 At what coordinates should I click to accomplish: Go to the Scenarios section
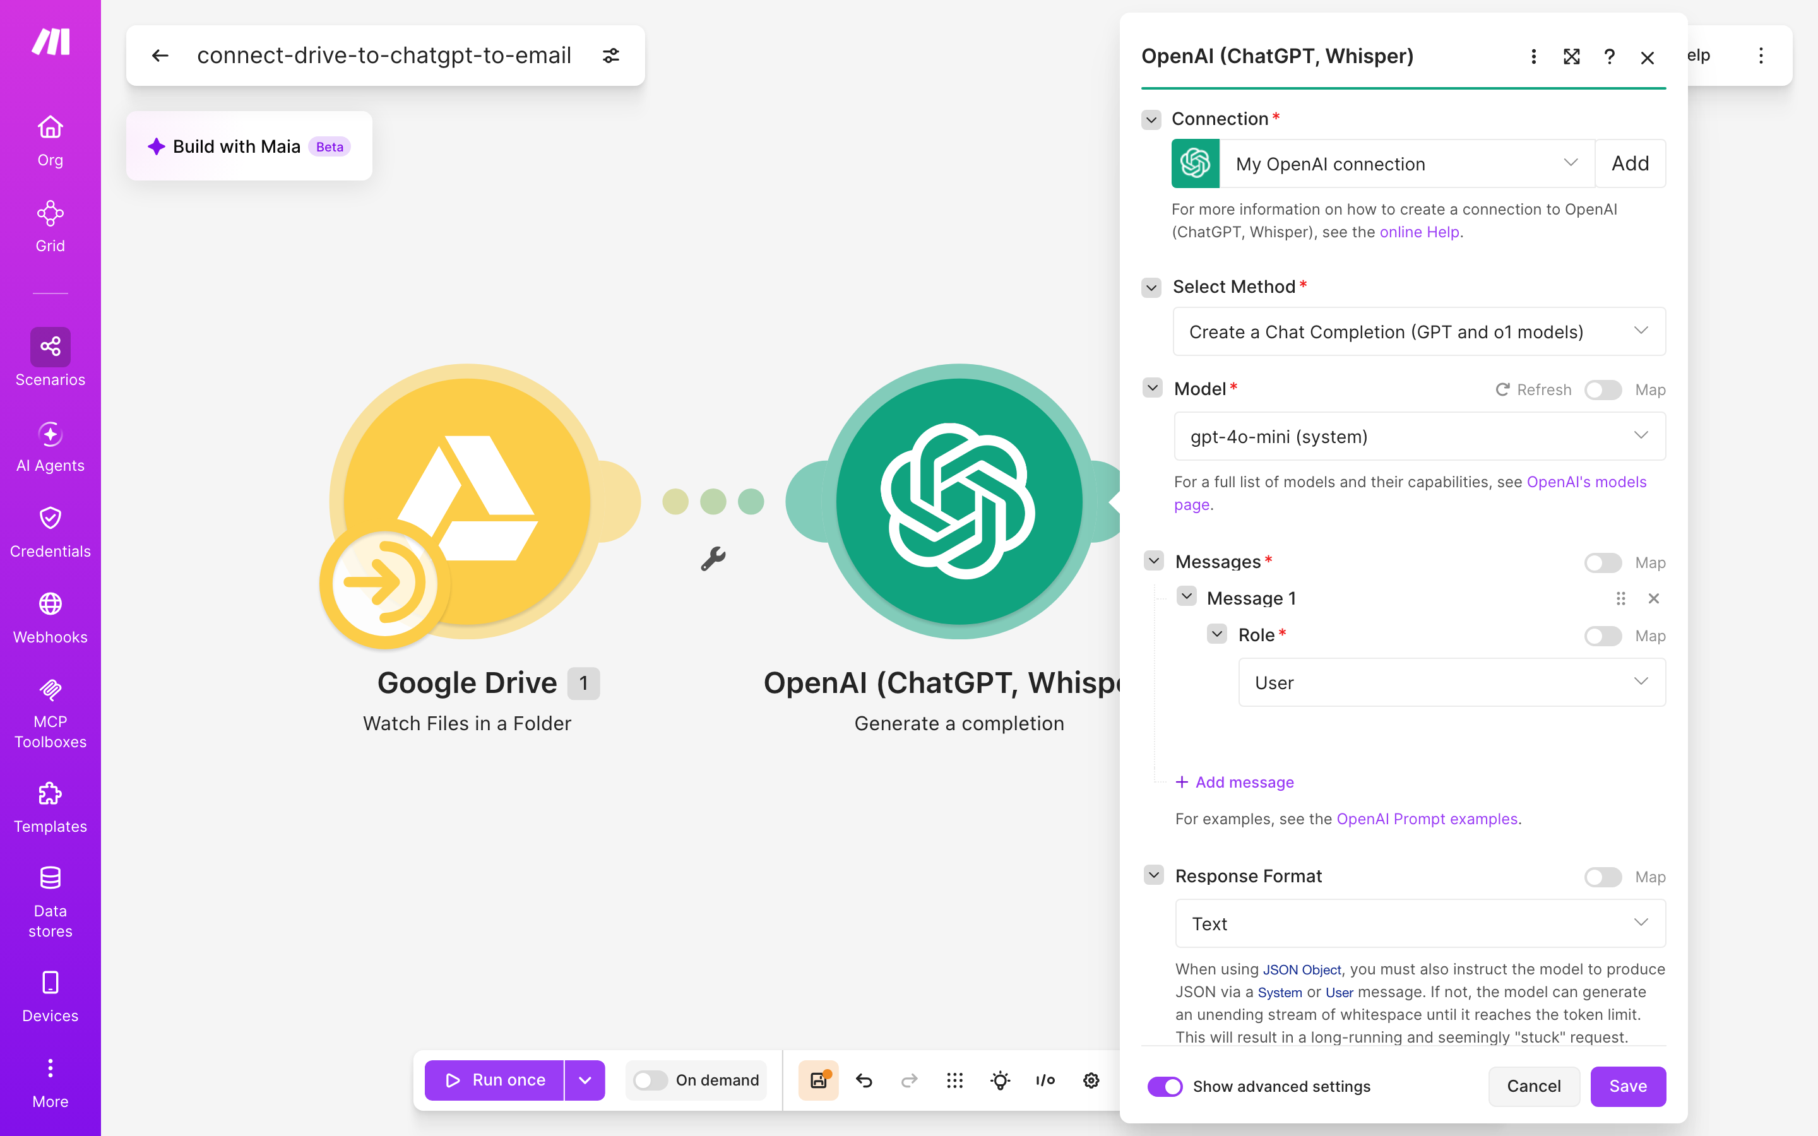50,358
